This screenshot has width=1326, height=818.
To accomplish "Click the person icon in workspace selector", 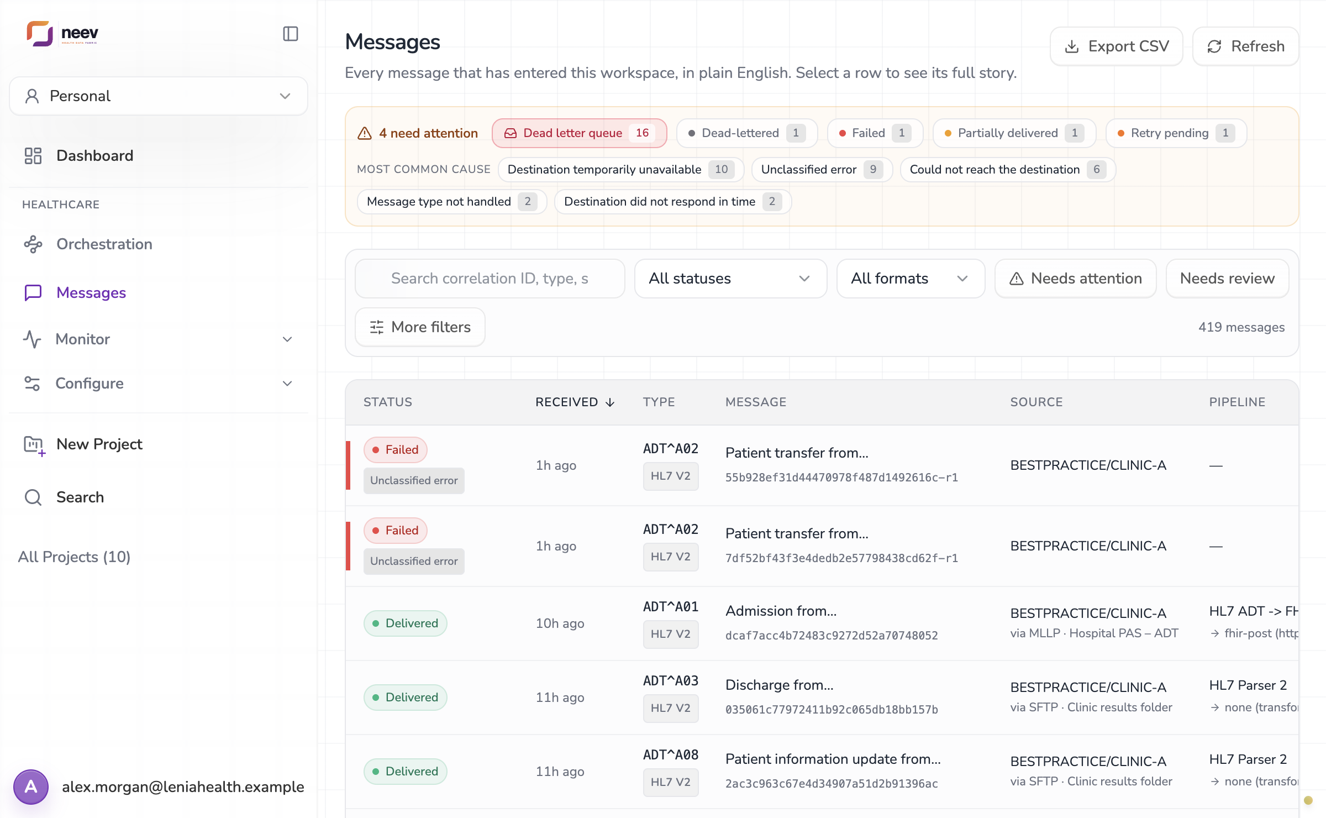I will pos(32,96).
